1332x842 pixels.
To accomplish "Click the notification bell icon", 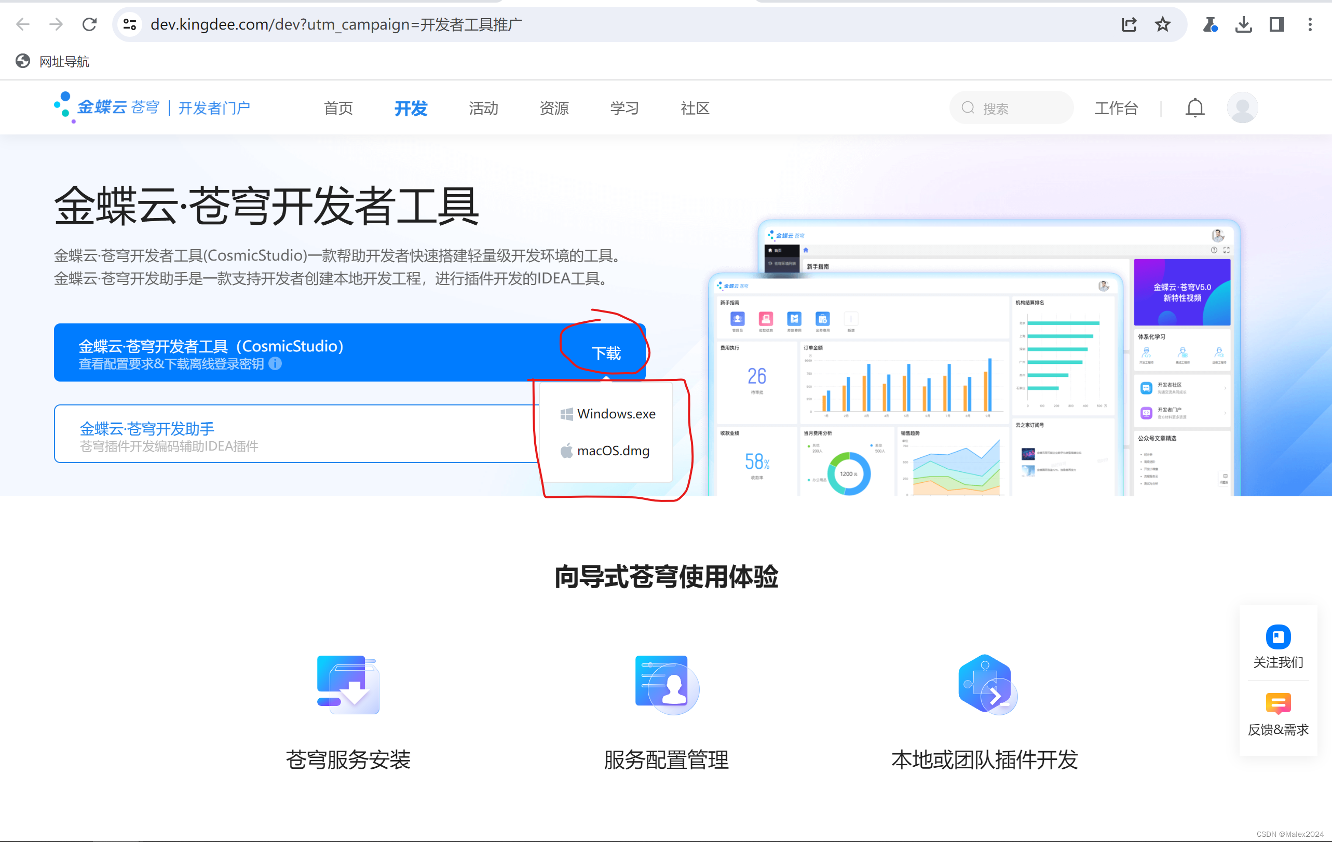I will pyautogui.click(x=1194, y=108).
